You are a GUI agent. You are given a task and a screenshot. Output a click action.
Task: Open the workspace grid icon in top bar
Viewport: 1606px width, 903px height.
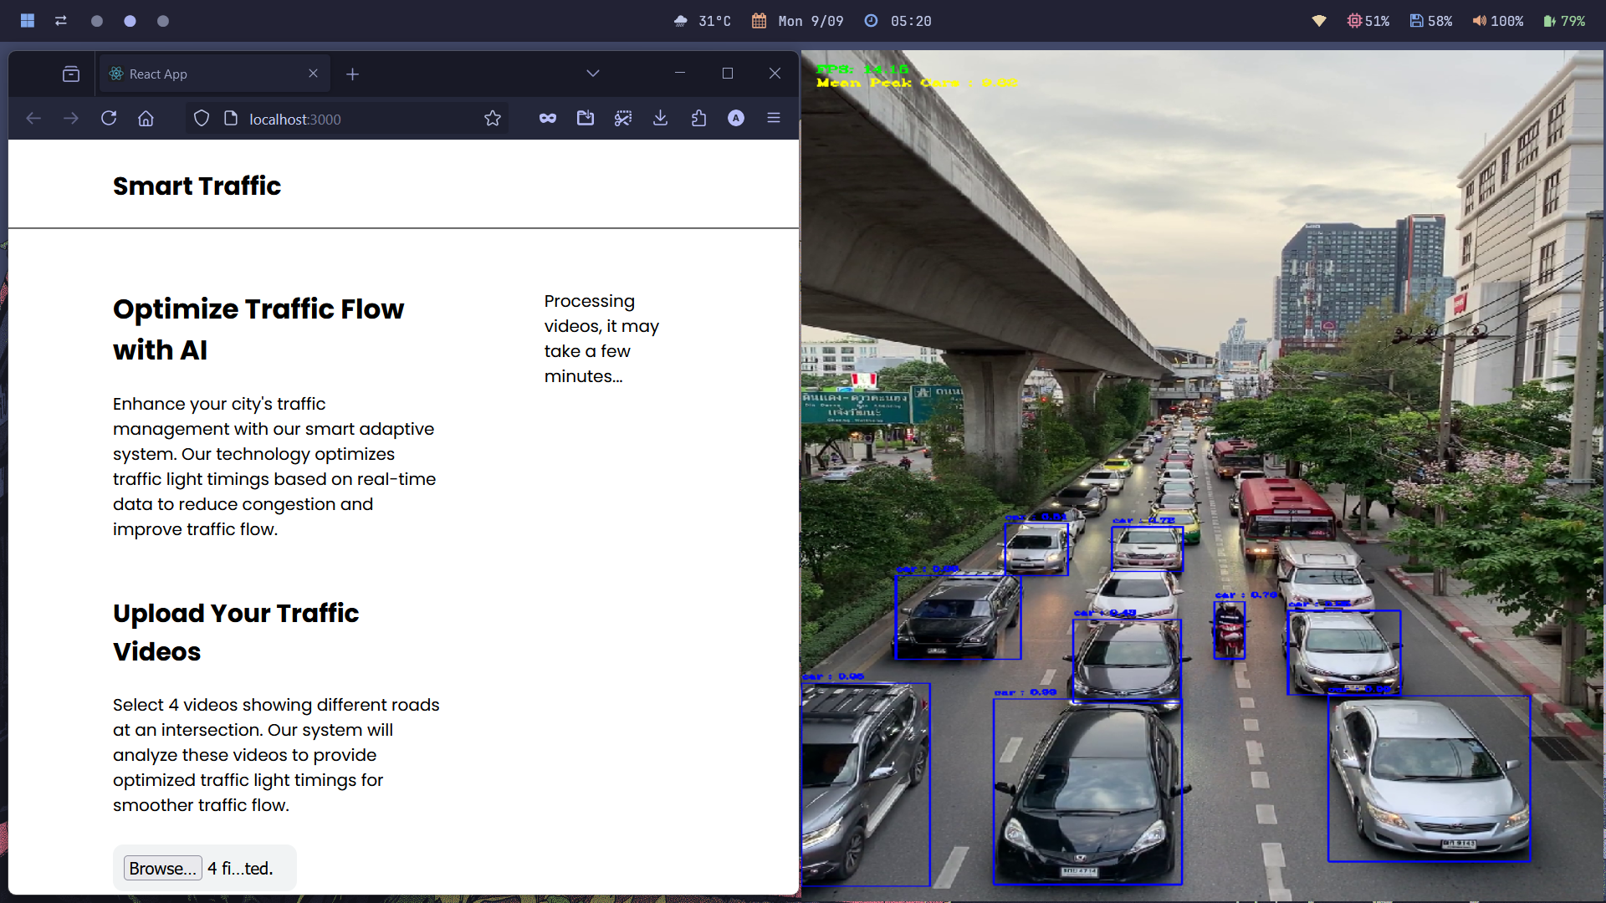28,21
